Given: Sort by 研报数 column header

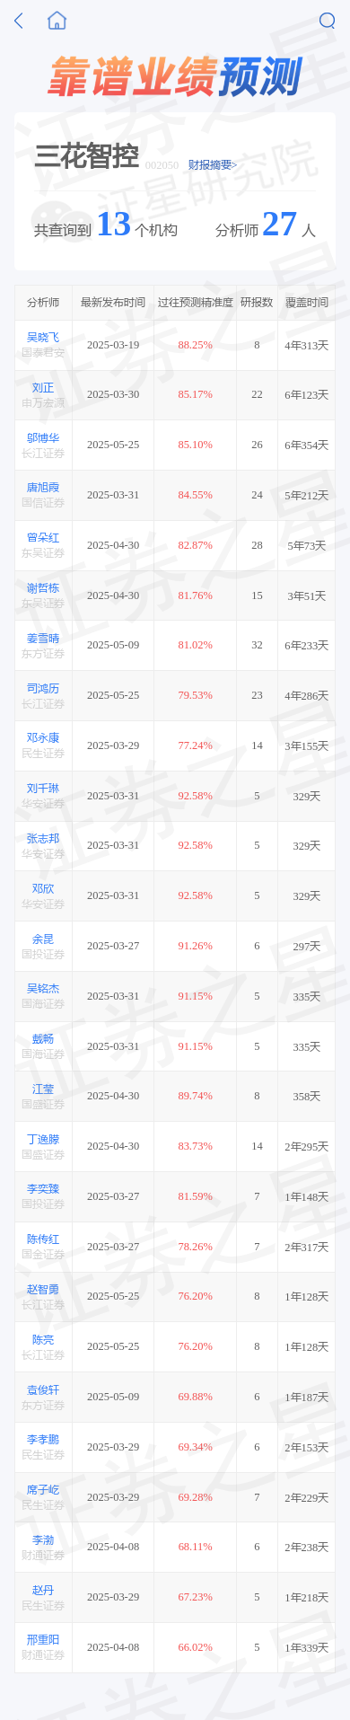Looking at the screenshot, I should [x=257, y=303].
